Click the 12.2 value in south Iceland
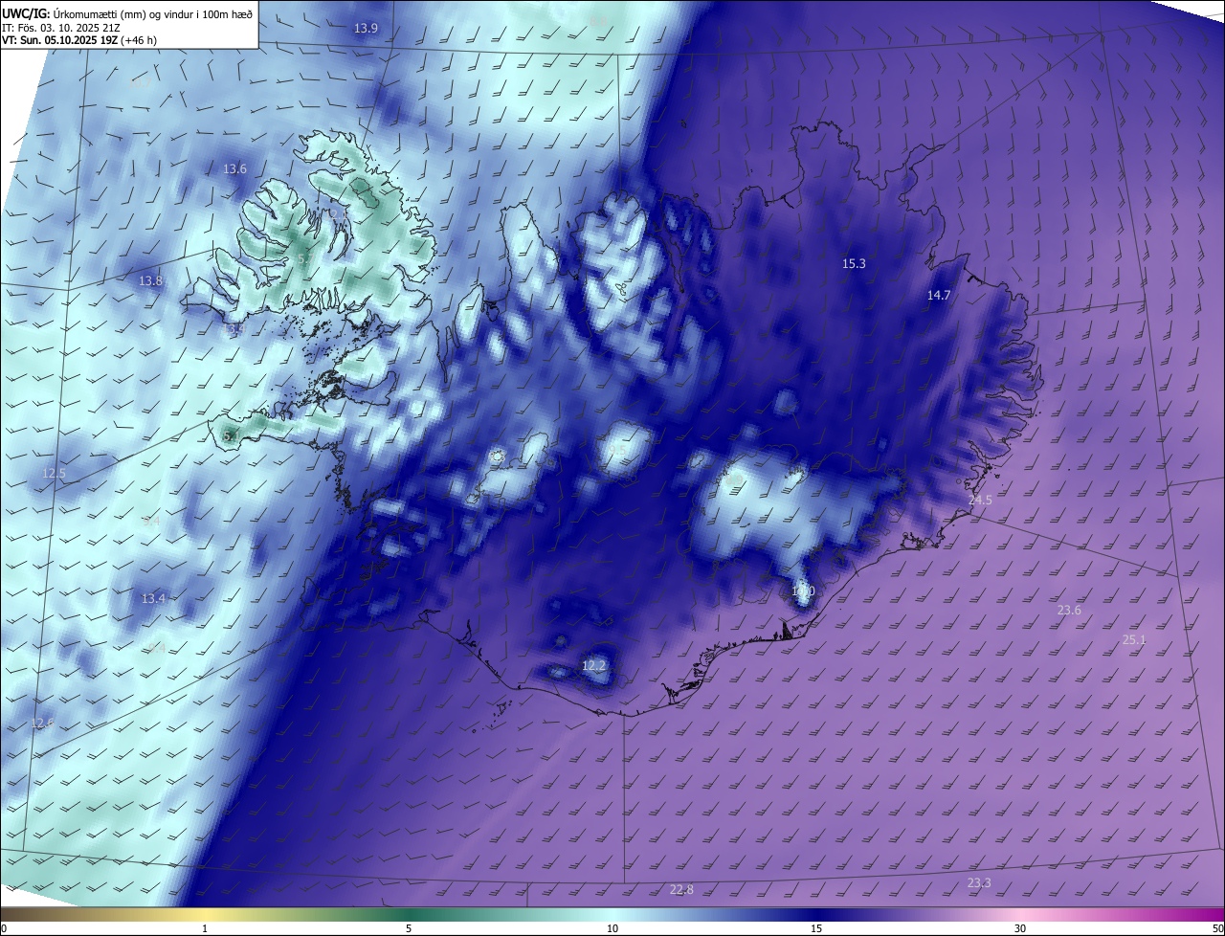1225x936 pixels. 593,666
